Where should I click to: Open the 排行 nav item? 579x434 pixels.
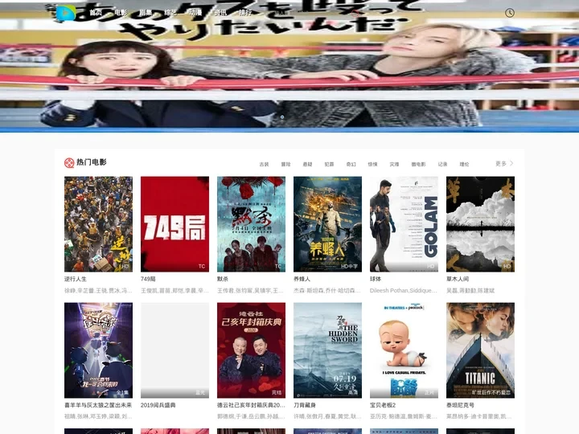point(245,13)
